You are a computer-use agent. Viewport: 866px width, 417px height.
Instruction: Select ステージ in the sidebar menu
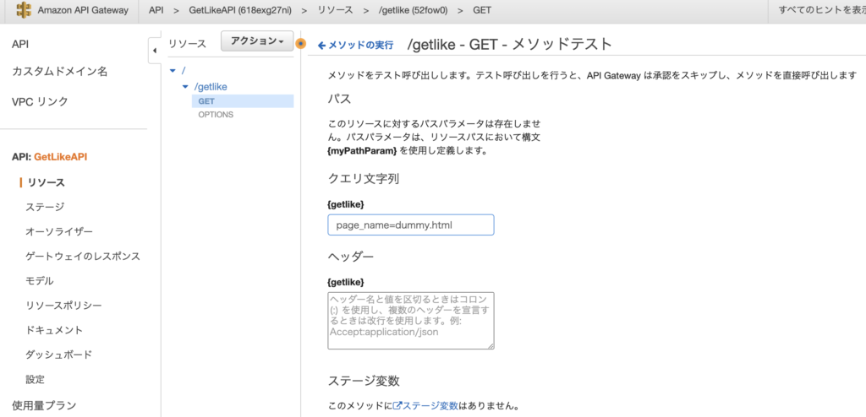pyautogui.click(x=45, y=207)
